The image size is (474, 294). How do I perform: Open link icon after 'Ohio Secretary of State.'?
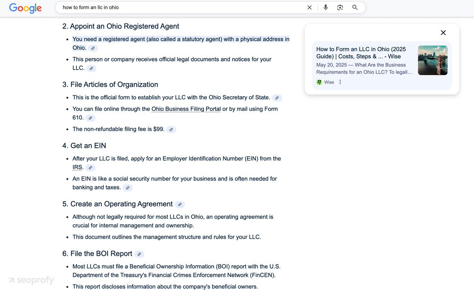tap(277, 98)
